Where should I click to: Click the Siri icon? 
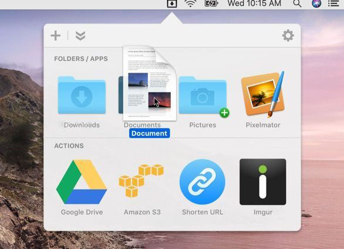coord(316,4)
